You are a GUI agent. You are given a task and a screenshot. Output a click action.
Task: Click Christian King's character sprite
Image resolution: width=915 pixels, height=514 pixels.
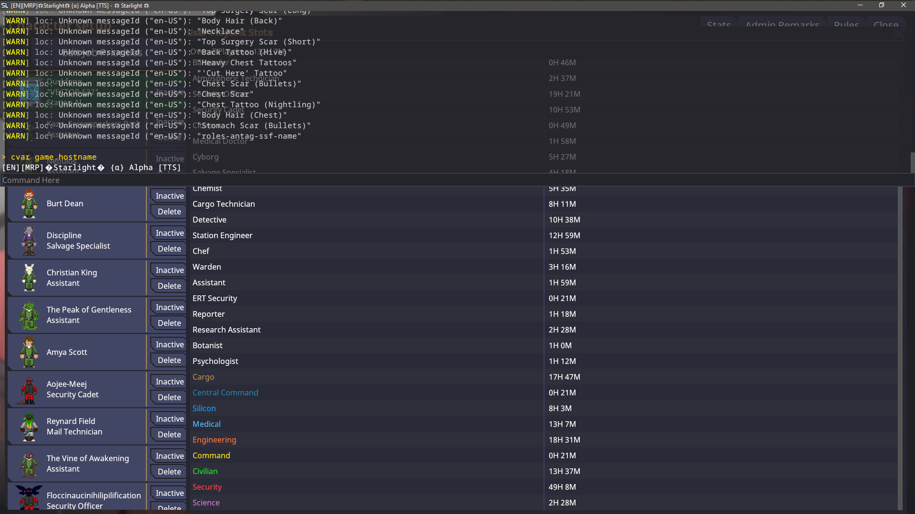29,278
